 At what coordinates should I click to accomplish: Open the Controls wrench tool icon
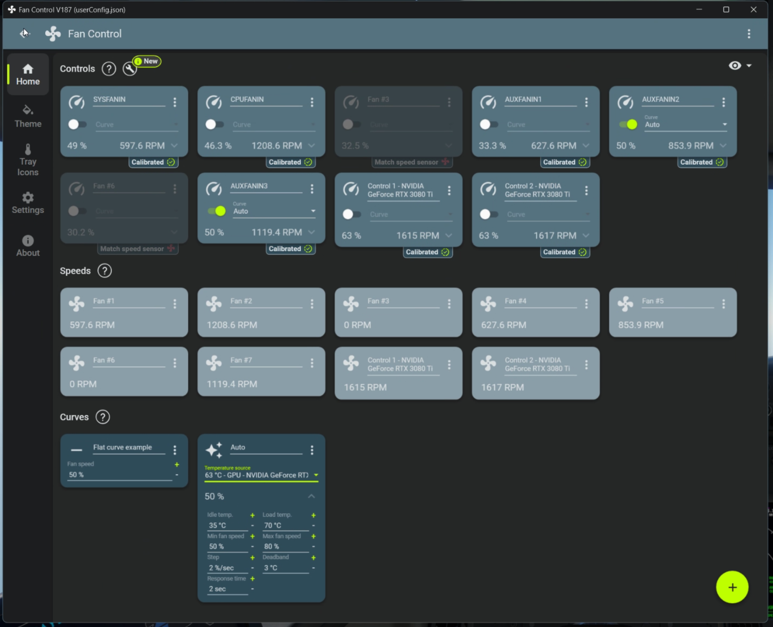(x=129, y=69)
